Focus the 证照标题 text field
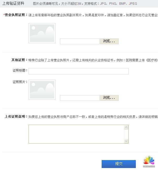 pyautogui.click(x=79, y=71)
